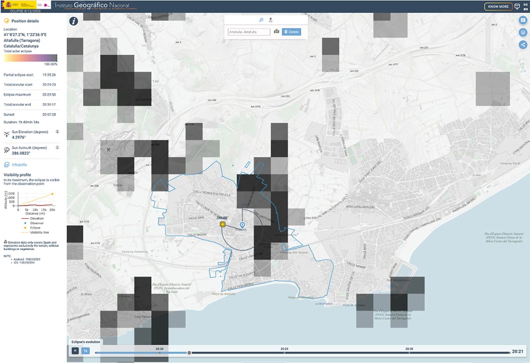Click the mining pickaxe symbol on the map
This screenshot has width=530, height=363.
pos(109,149)
